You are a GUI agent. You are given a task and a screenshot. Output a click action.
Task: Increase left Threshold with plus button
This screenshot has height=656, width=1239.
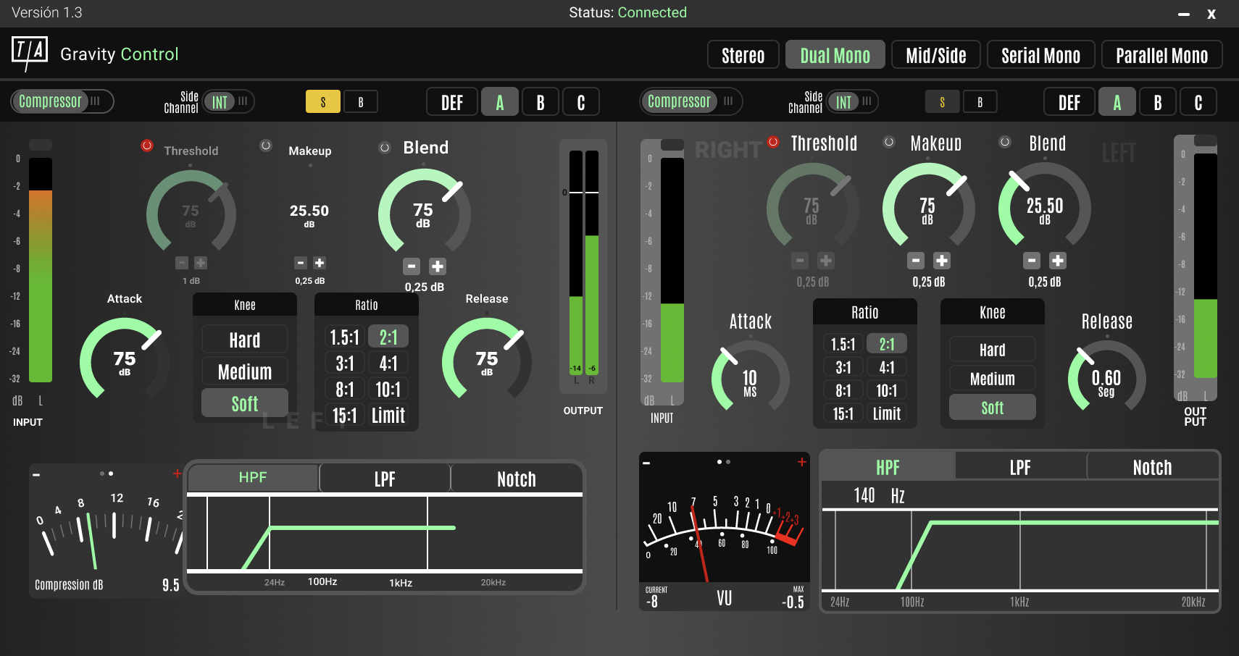pyautogui.click(x=201, y=263)
